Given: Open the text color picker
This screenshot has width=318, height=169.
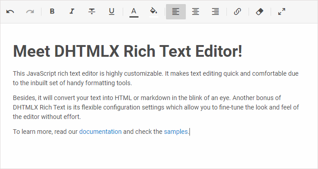Looking at the screenshot, I should [134, 12].
